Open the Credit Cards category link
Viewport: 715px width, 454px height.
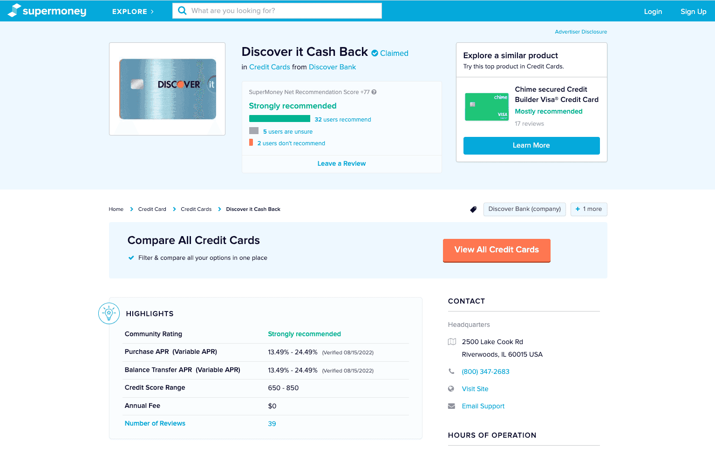(270, 67)
